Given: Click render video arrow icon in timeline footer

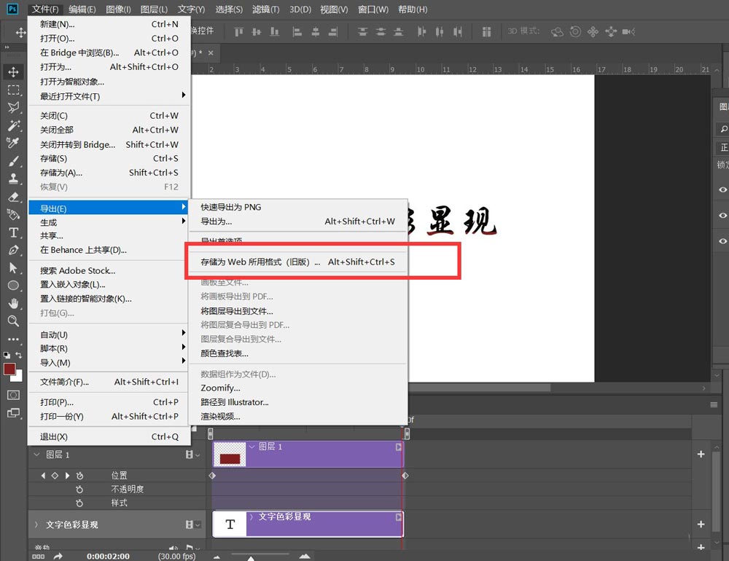Looking at the screenshot, I should (x=58, y=556).
